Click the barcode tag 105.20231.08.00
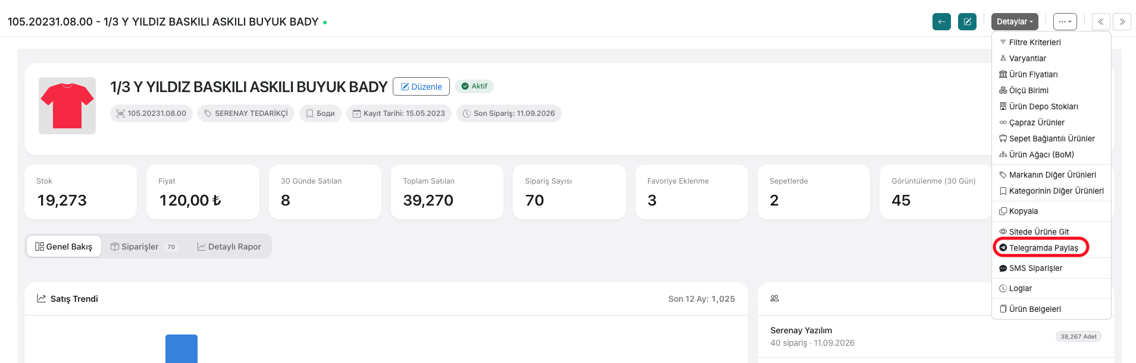Screen dimensions: 1136x363 click(151, 113)
